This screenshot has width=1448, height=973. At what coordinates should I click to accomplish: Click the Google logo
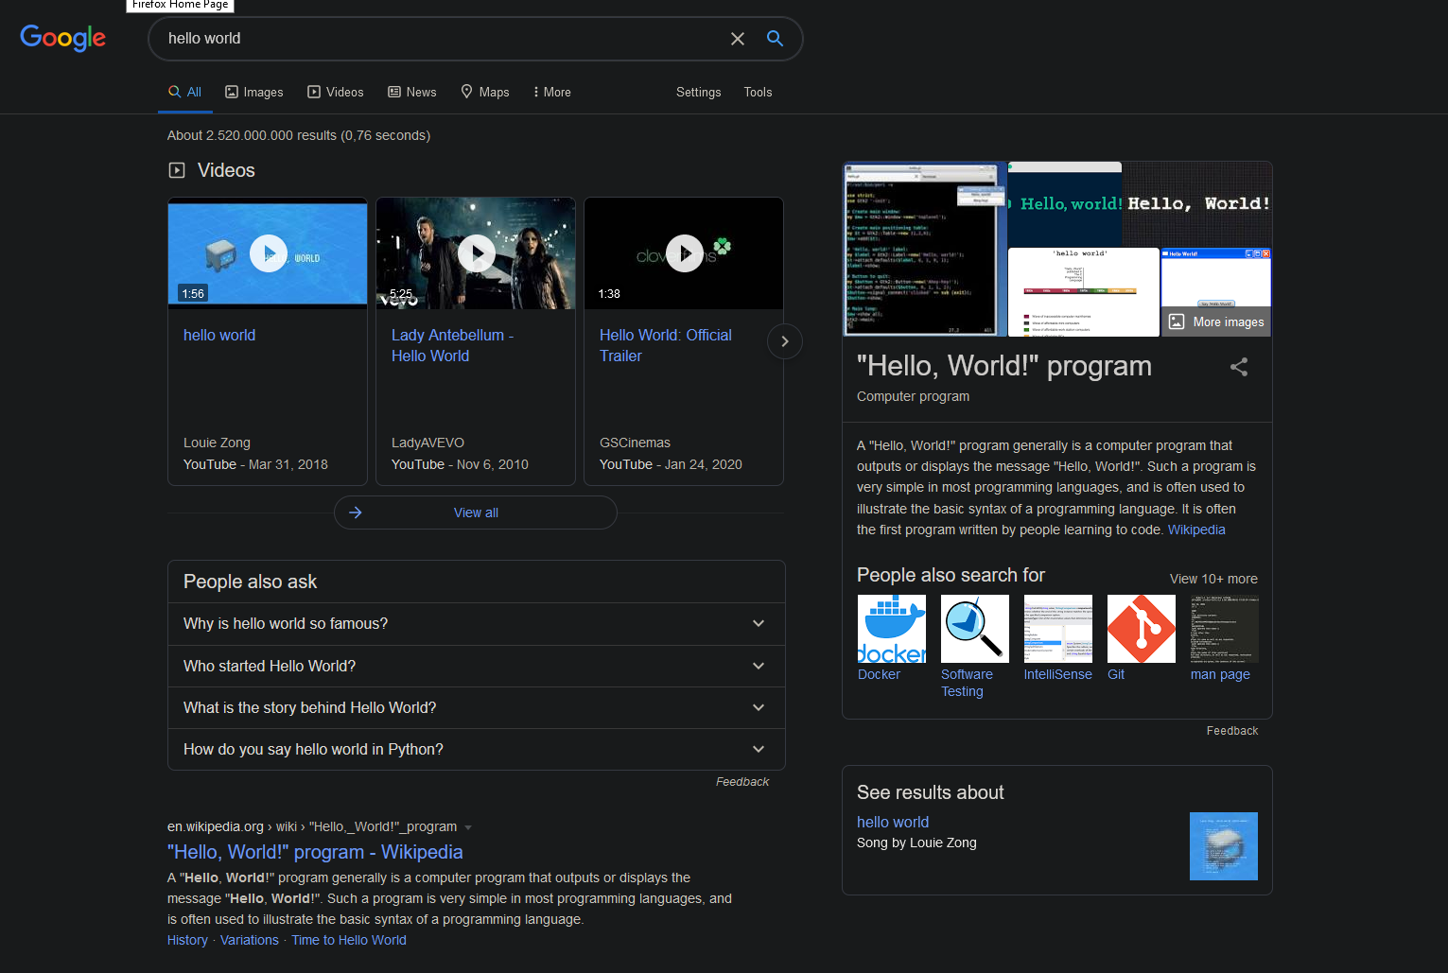click(62, 38)
